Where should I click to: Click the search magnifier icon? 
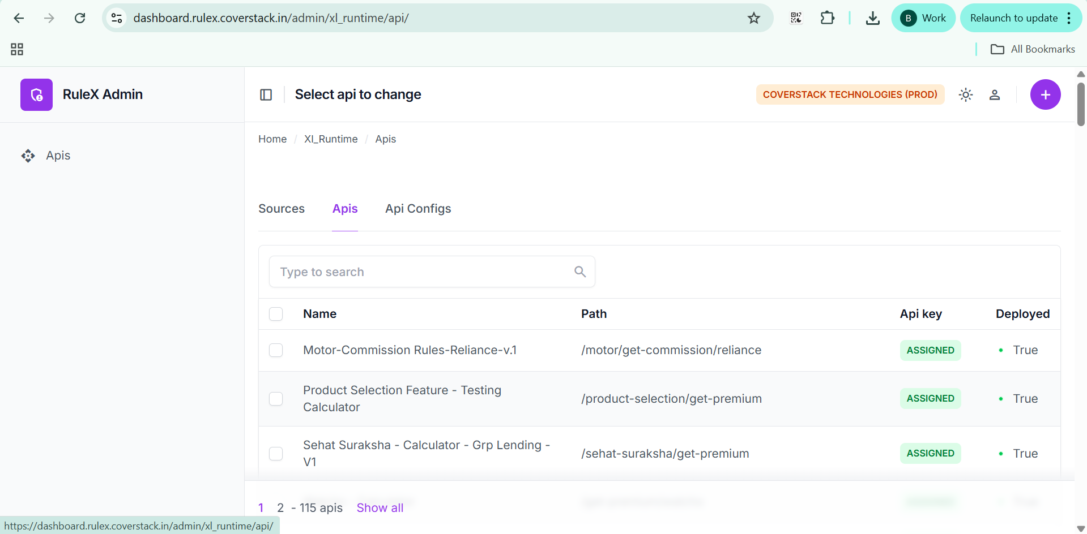click(x=579, y=272)
